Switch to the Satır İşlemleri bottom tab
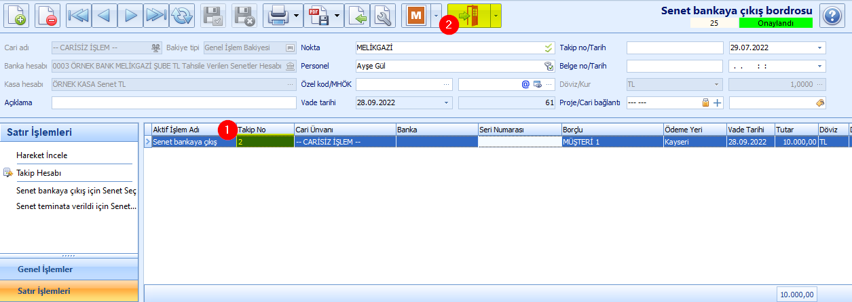The height and width of the screenshot is (302, 852). (x=70, y=290)
